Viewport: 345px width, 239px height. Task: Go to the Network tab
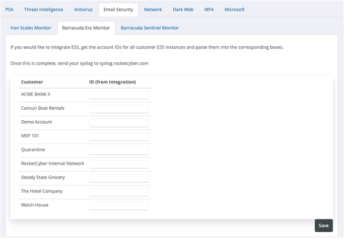pyautogui.click(x=153, y=10)
